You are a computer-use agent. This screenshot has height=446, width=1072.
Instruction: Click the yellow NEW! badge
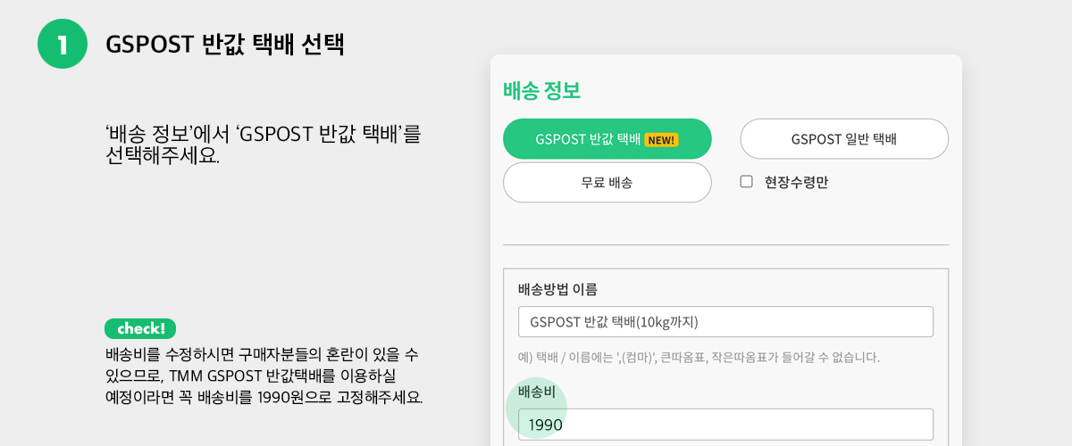662,139
